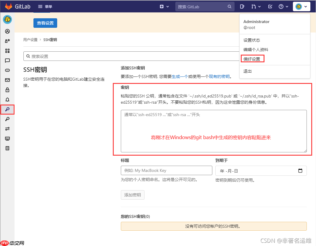Click the profile account icon in sidebar

click(x=7, y=31)
